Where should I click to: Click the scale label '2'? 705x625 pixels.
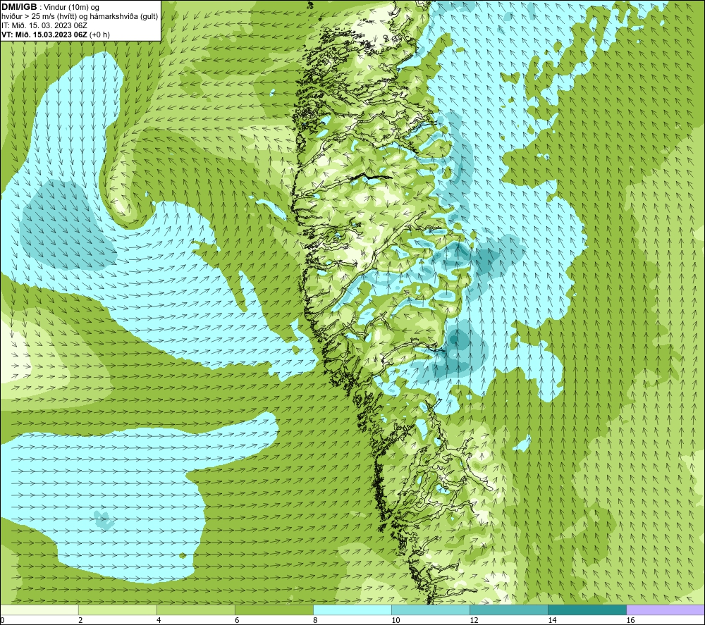tap(80, 620)
